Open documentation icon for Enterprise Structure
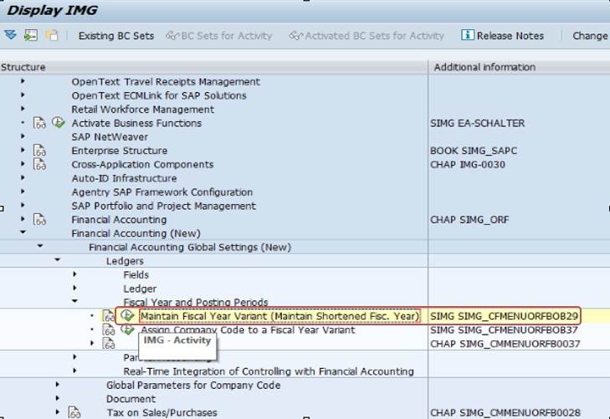Image resolution: width=610 pixels, height=419 pixels. click(39, 151)
